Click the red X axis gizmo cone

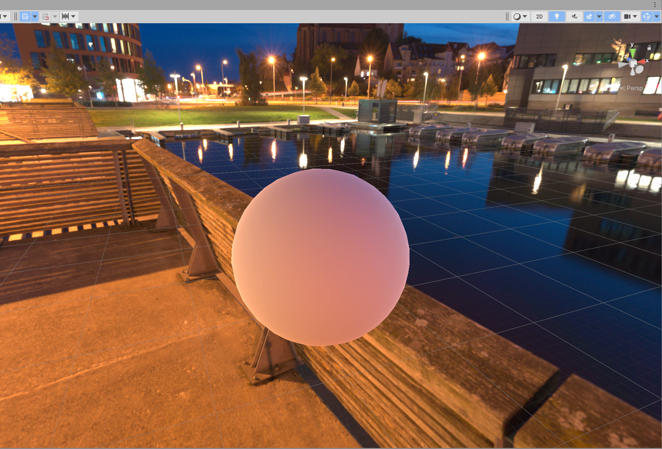[x=642, y=62]
